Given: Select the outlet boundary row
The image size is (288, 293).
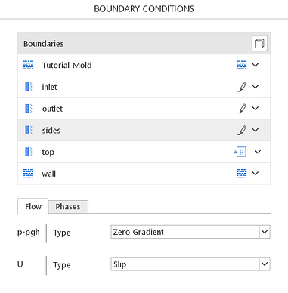Looking at the screenshot, I should click(x=144, y=109).
